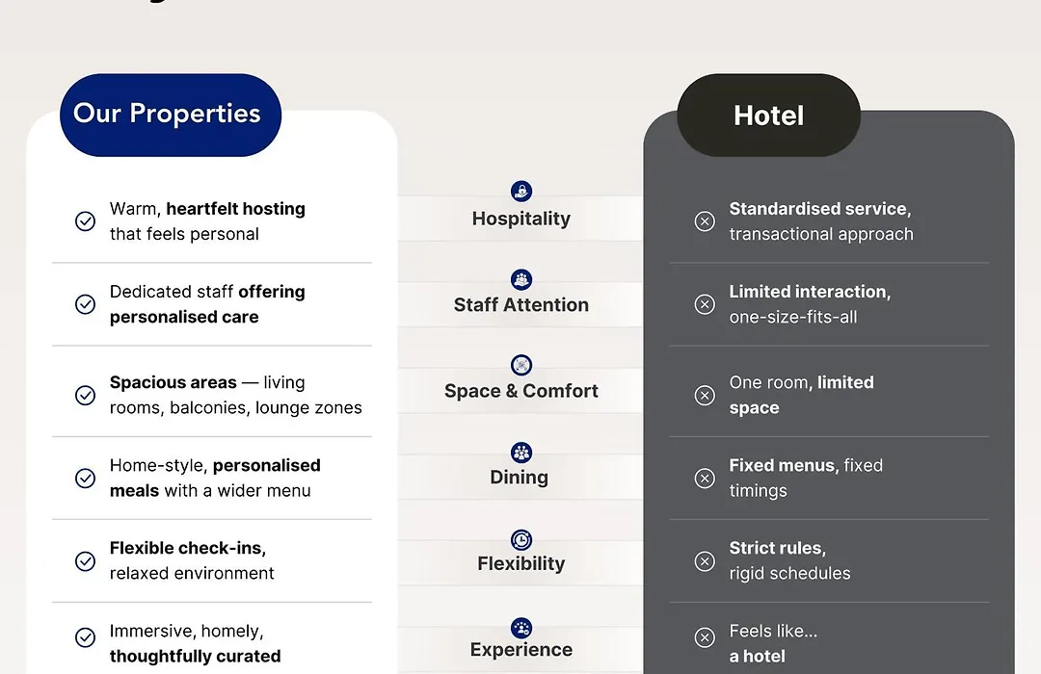Click the Staff Attention people icon
Image resolution: width=1041 pixels, height=674 pixels.
point(521,279)
